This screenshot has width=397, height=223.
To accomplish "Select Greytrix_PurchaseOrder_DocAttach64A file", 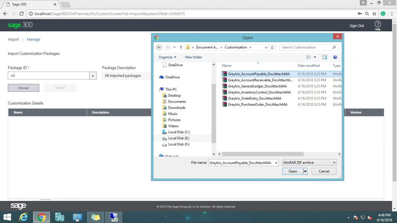I will click(x=257, y=105).
